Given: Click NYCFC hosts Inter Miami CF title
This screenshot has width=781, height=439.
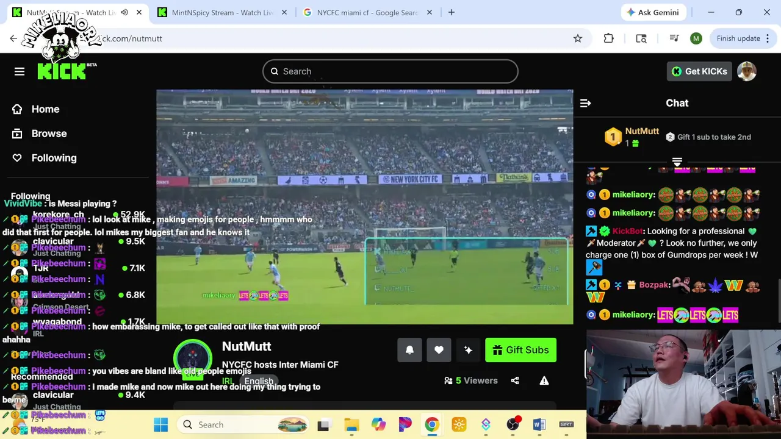Looking at the screenshot, I should coord(280,365).
